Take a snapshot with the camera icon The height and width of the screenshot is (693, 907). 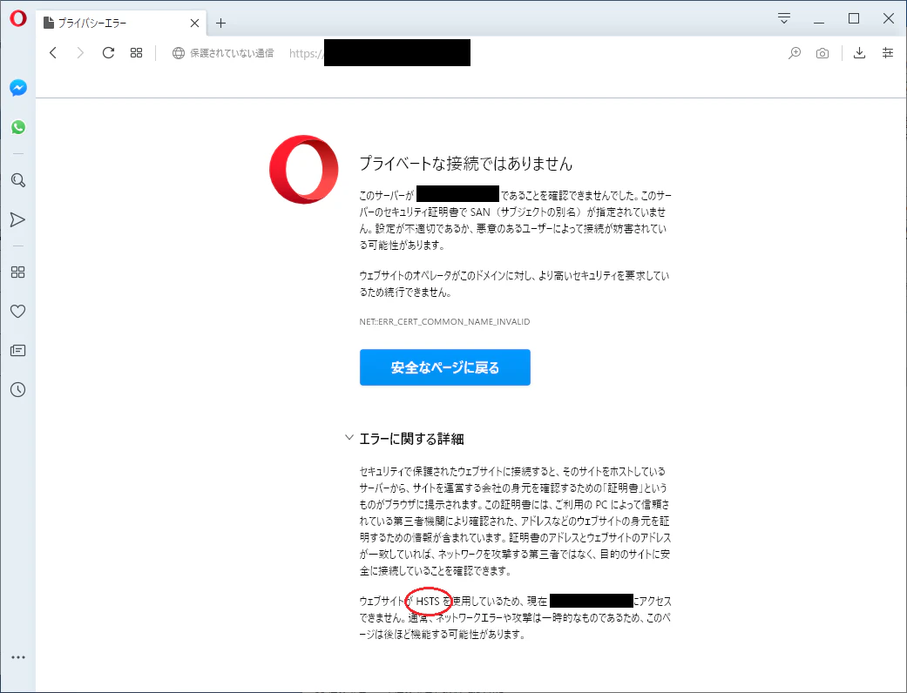[822, 52]
